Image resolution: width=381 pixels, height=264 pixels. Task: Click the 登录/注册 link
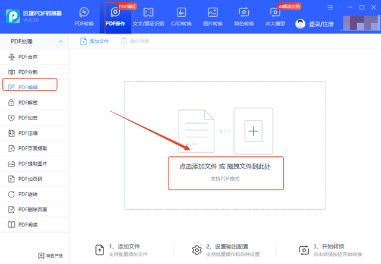[x=321, y=24]
